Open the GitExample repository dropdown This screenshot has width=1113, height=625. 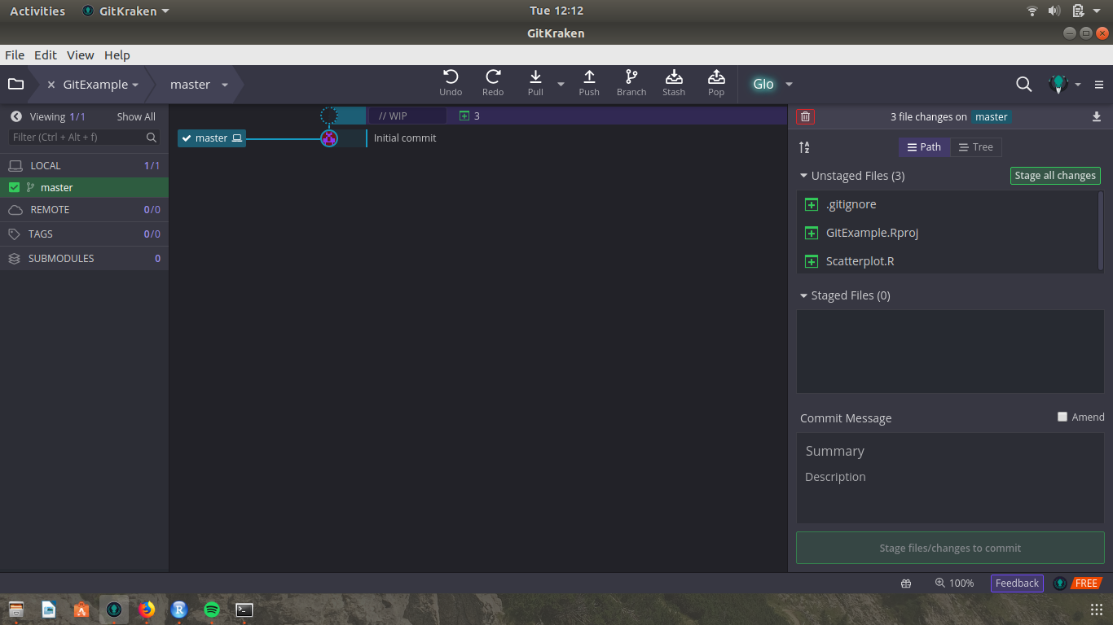[135, 85]
